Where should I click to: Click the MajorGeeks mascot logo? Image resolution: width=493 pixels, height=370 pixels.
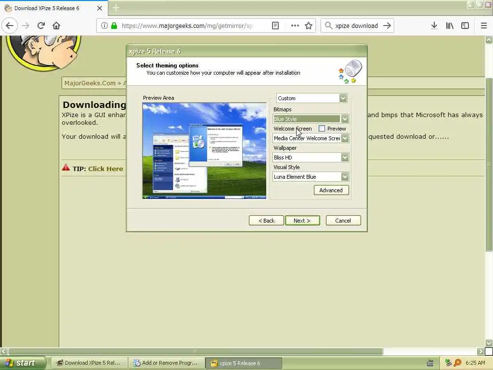44,52
